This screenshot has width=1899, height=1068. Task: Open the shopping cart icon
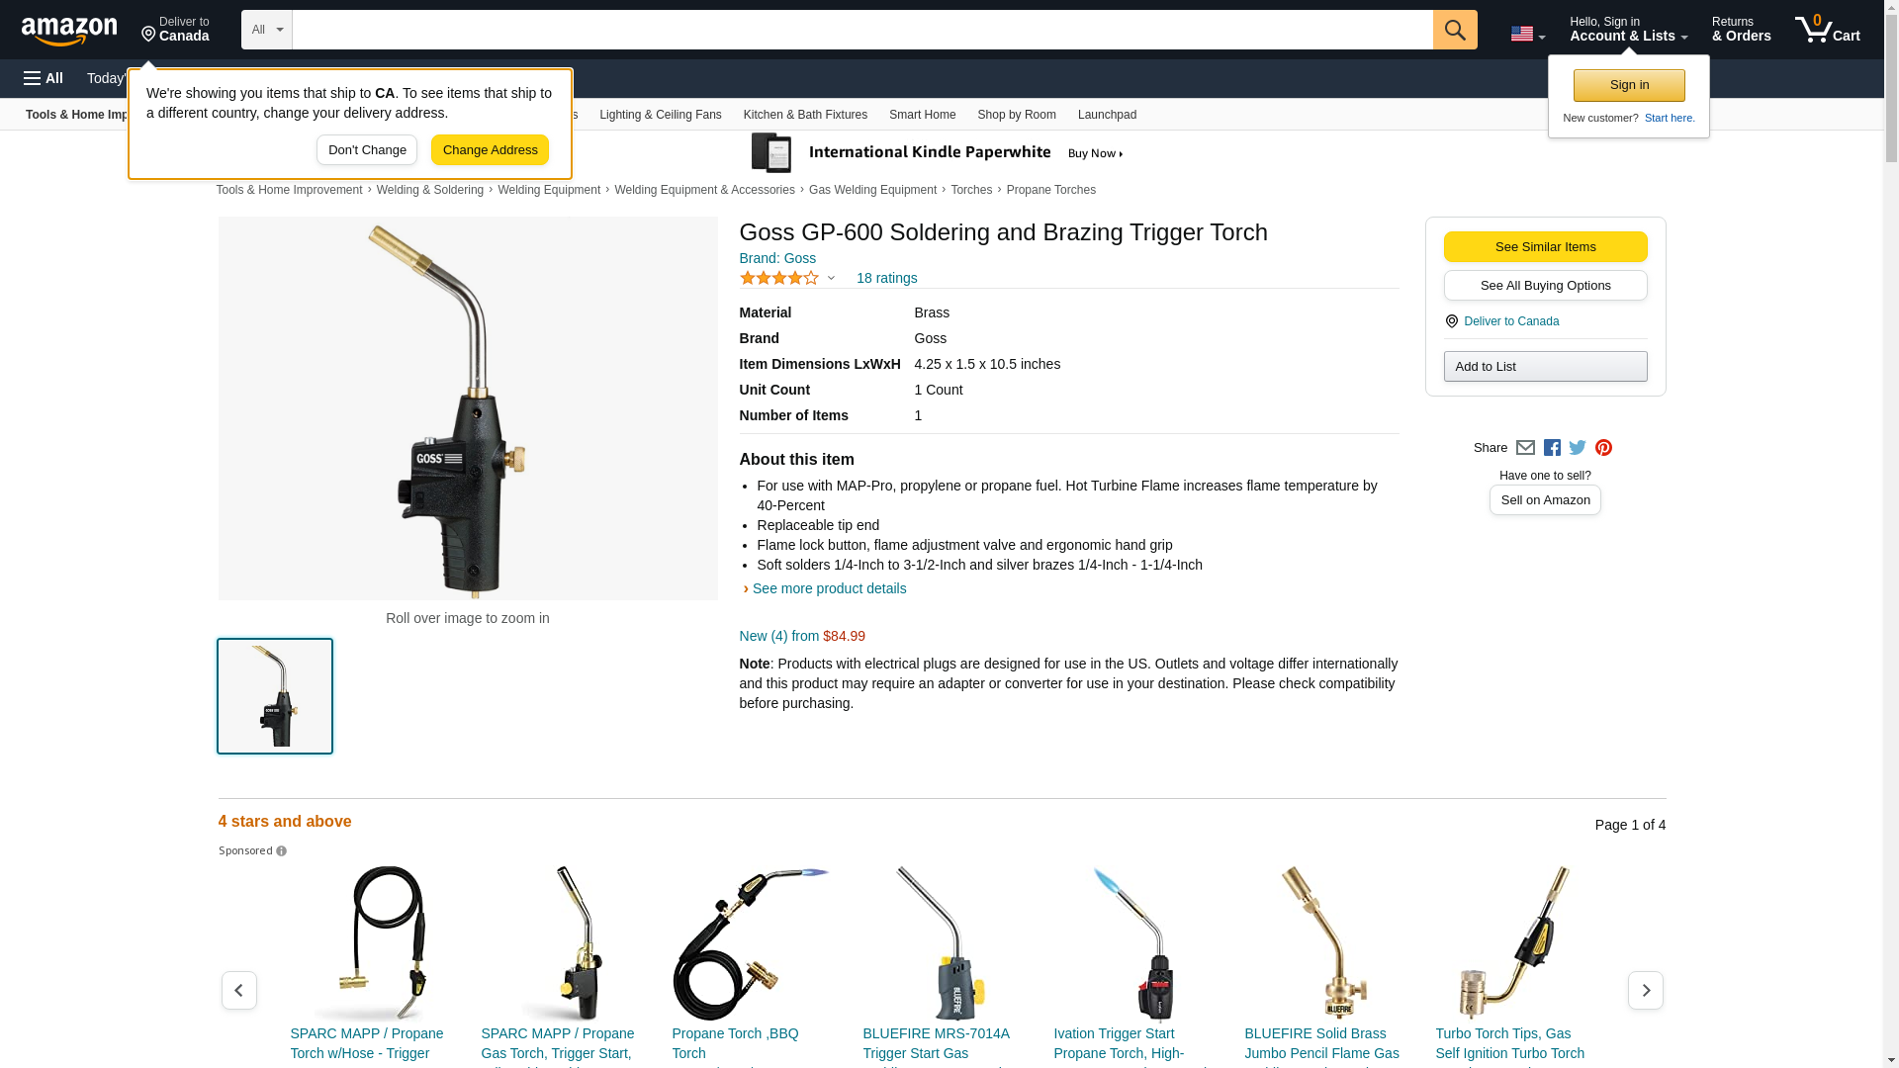(x=1827, y=30)
